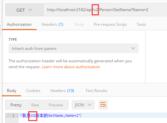
Task: Choose the Pretty response view
Action: (16, 105)
